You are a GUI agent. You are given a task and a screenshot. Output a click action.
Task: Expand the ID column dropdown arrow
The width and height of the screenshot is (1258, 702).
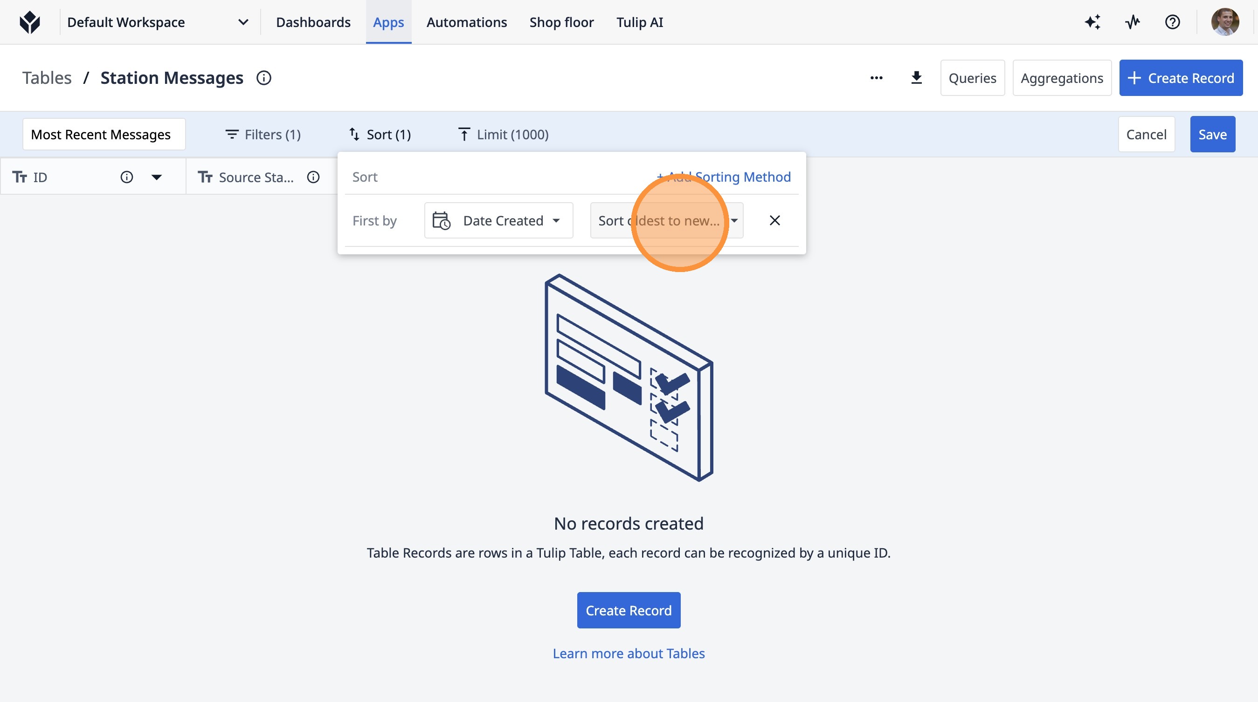coord(156,177)
